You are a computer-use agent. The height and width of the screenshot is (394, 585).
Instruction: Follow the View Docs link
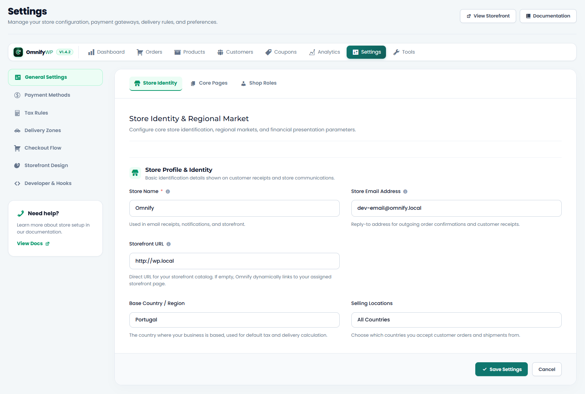(33, 244)
